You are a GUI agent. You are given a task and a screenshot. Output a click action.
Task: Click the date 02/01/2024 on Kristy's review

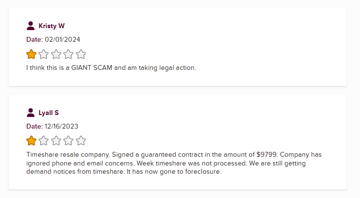(62, 39)
